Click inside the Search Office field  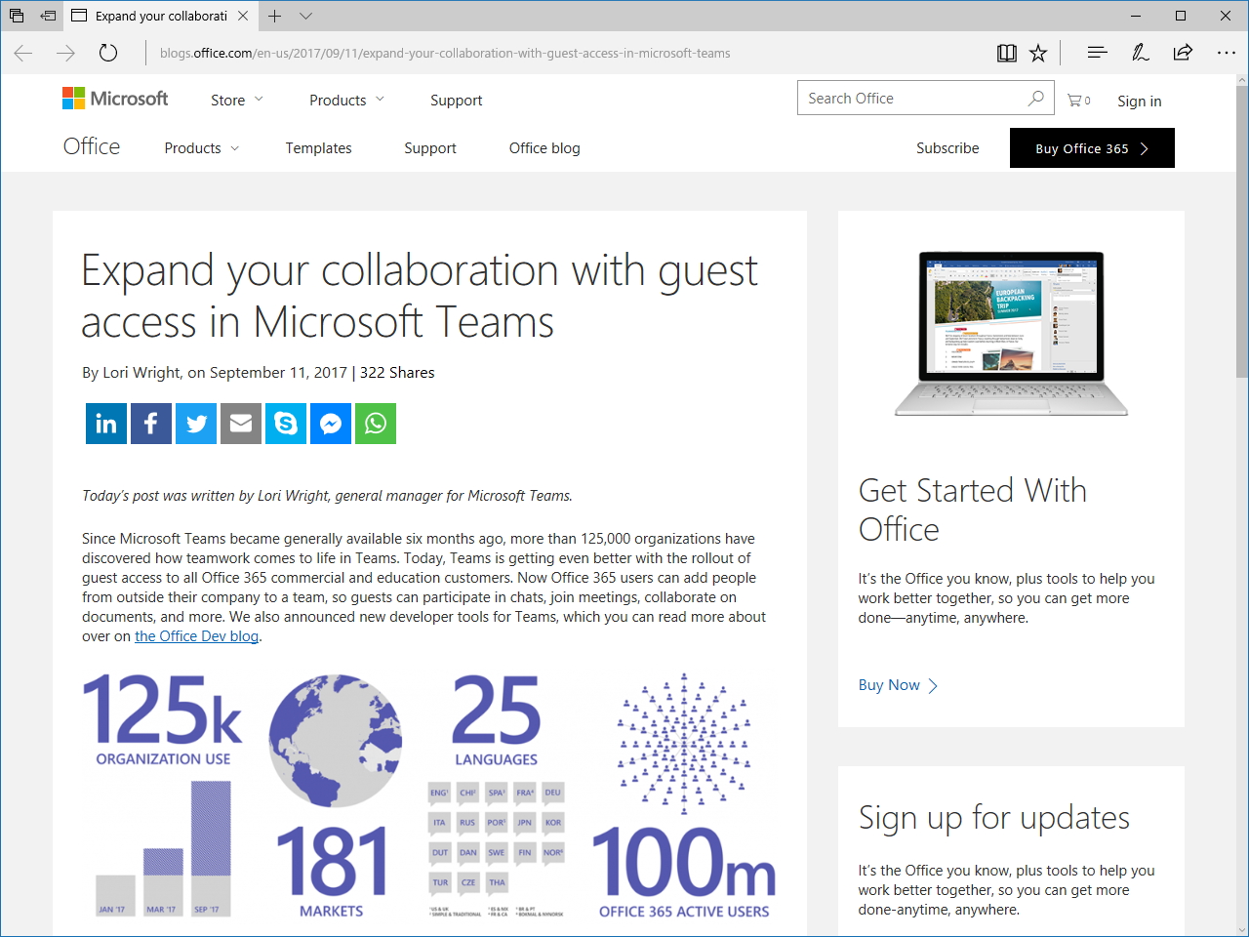(x=907, y=98)
